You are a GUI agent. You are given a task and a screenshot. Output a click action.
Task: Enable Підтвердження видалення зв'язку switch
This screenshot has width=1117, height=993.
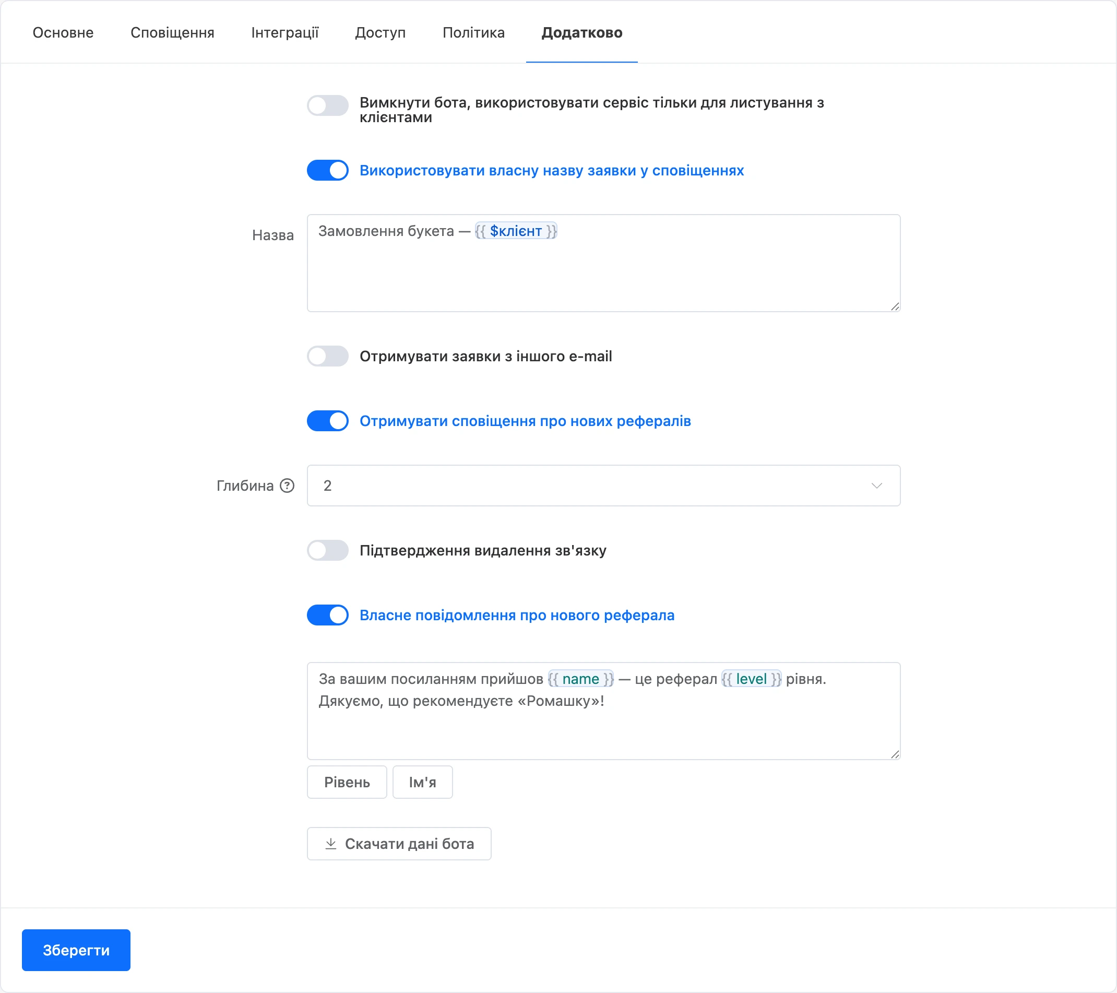[327, 550]
